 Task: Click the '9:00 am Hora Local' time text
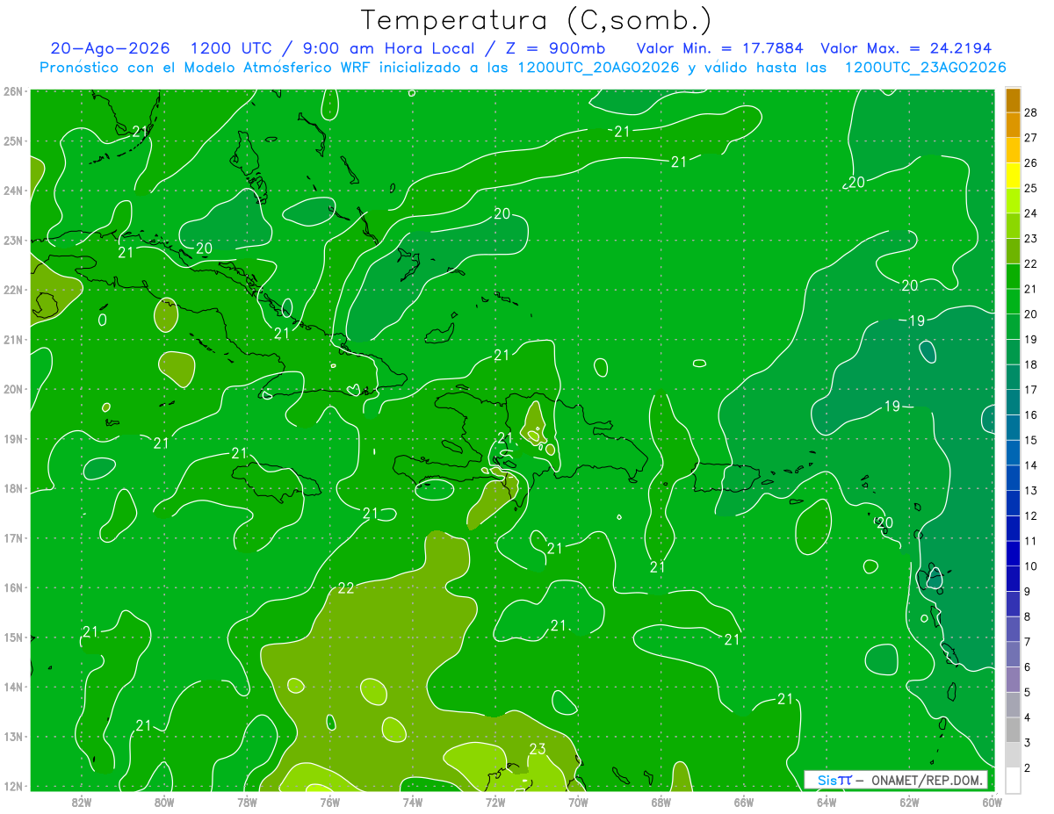pos(390,48)
